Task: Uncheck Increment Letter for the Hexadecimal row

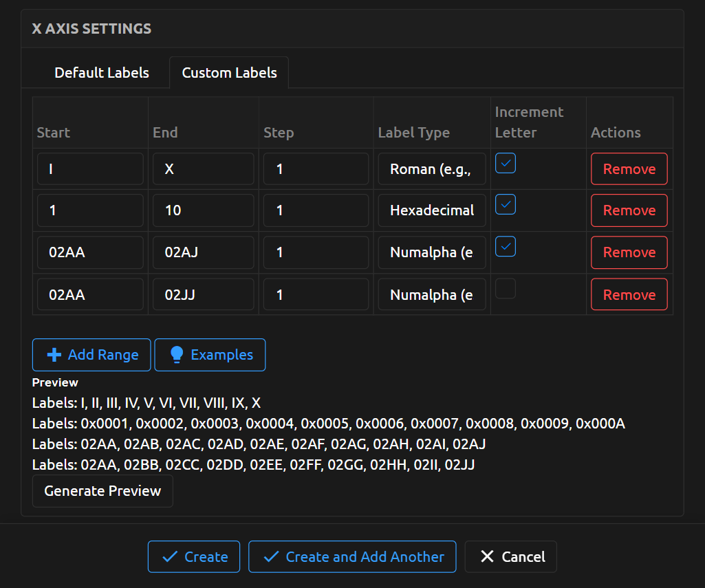Action: pyautogui.click(x=506, y=204)
